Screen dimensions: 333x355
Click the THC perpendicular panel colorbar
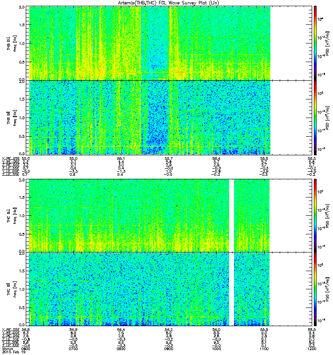tap(315, 215)
